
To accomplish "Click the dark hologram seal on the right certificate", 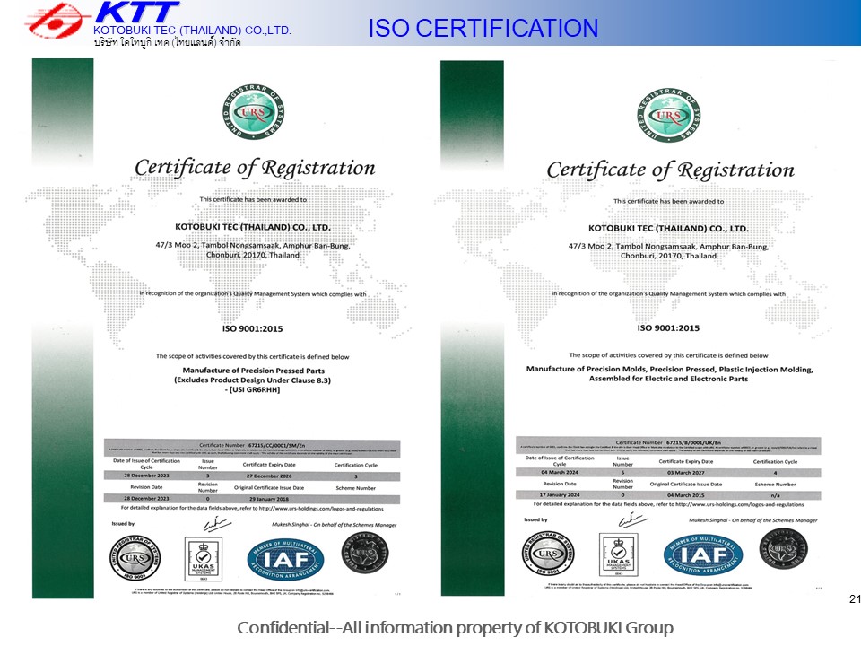I will point(784,549).
